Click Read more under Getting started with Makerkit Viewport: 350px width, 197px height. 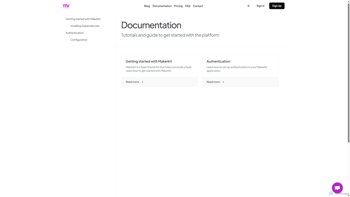coord(132,82)
